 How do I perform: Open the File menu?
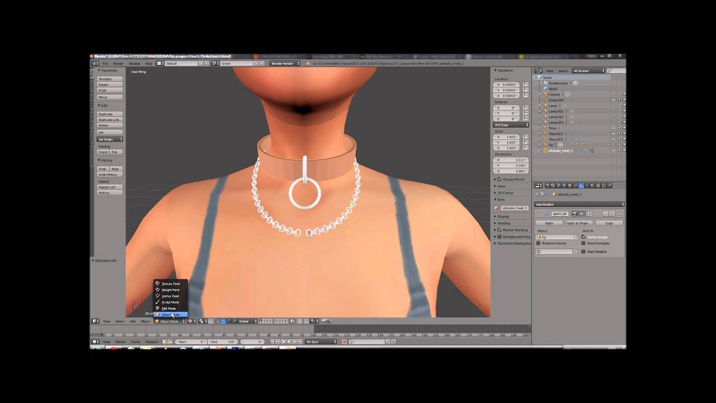tap(105, 63)
